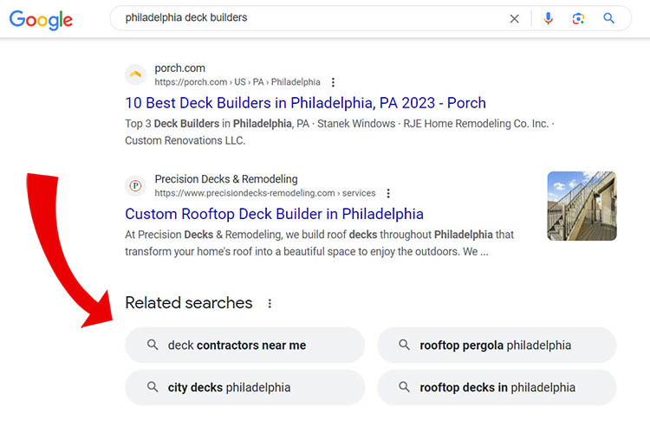Click the blue search magnifier icon

(x=609, y=18)
